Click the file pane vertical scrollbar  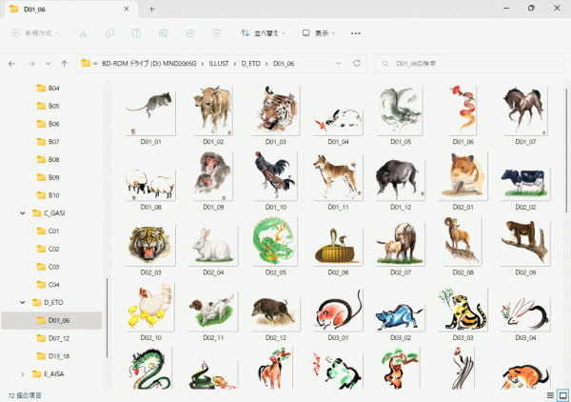click(567, 151)
